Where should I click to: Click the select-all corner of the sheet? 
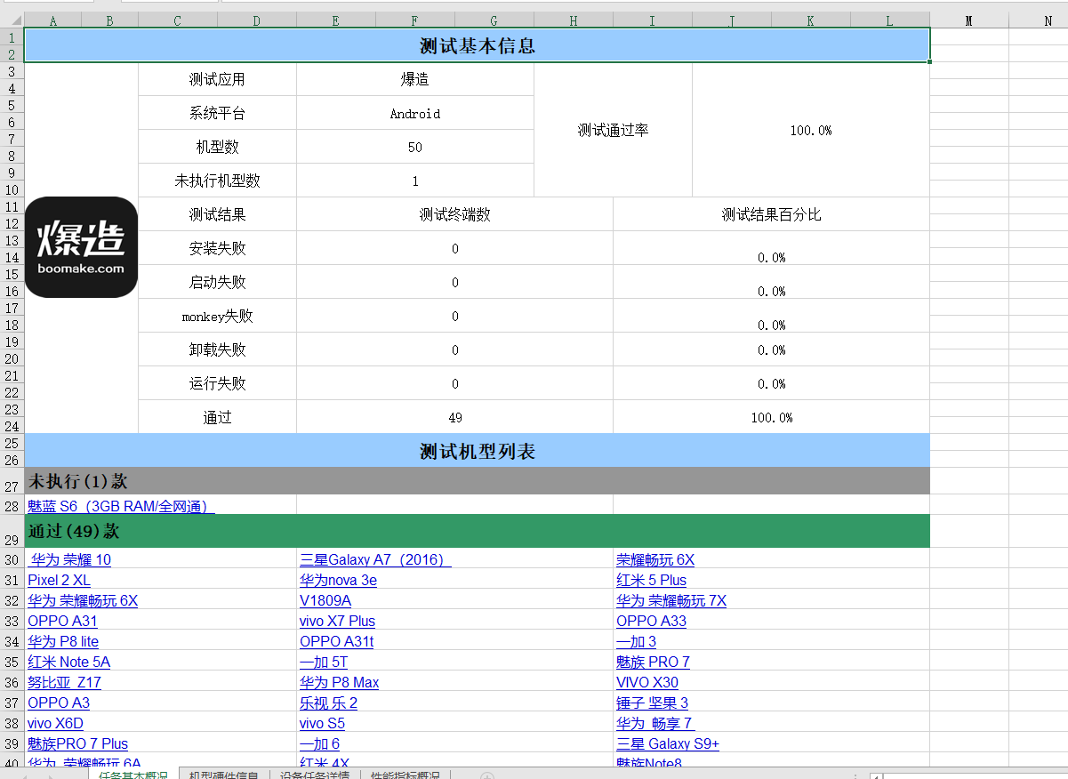12,20
